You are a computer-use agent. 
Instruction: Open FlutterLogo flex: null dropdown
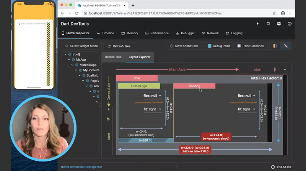(x=152, y=96)
